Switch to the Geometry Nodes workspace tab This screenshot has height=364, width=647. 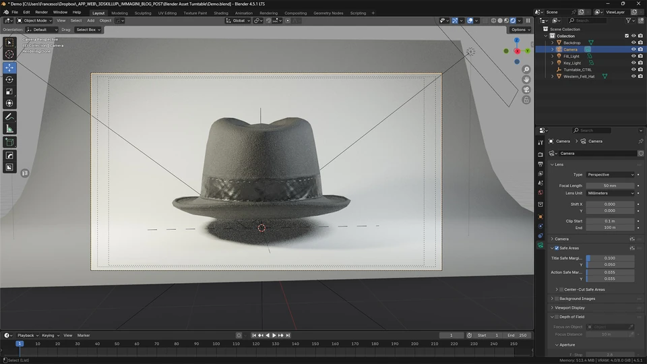(x=328, y=13)
